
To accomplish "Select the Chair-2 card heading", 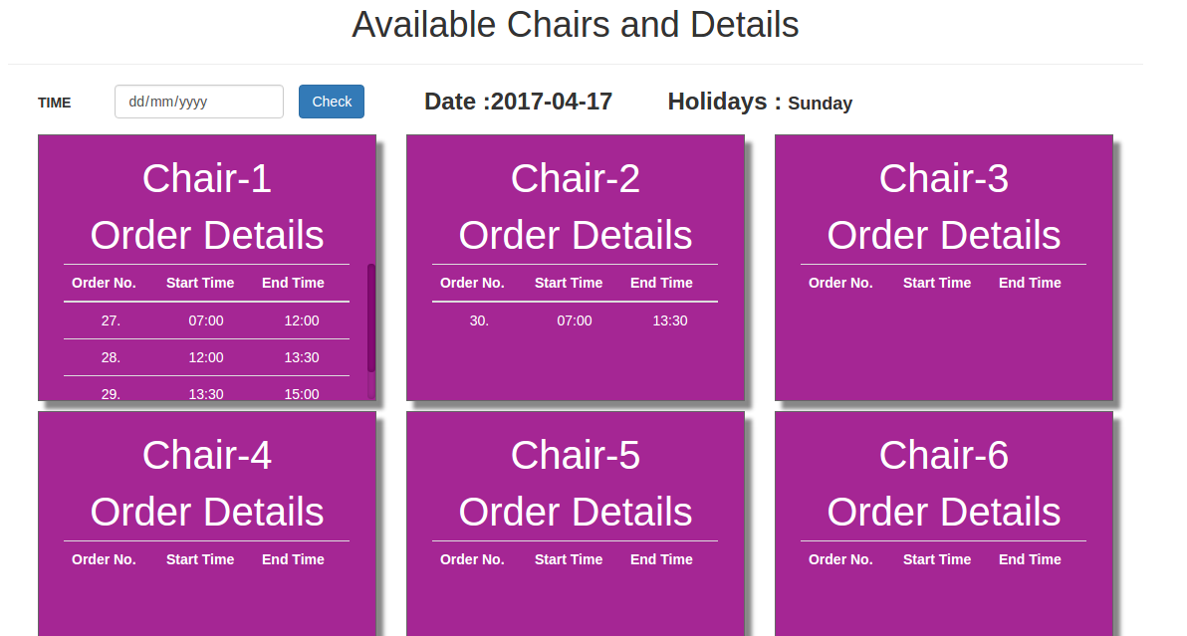I will tap(576, 179).
